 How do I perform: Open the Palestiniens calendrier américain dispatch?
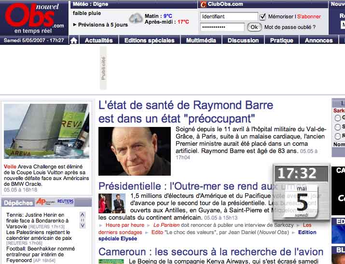[39, 235]
